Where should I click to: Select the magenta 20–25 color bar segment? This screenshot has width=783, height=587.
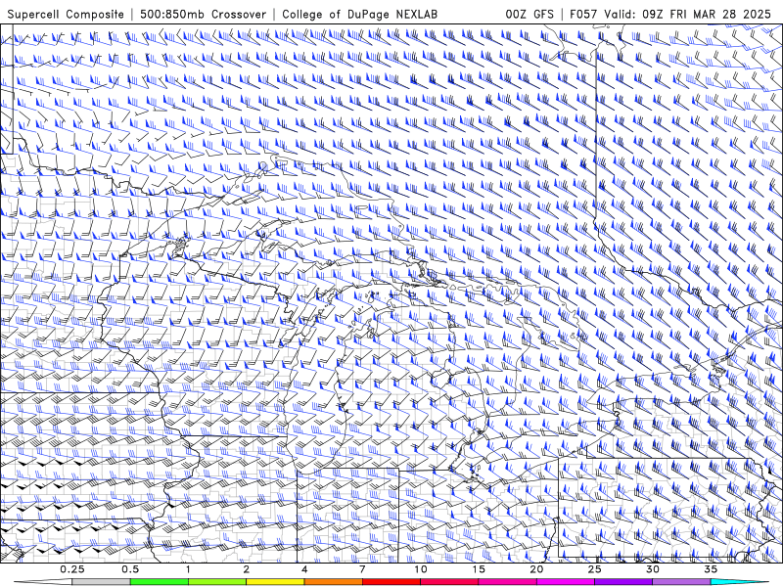tap(566, 582)
